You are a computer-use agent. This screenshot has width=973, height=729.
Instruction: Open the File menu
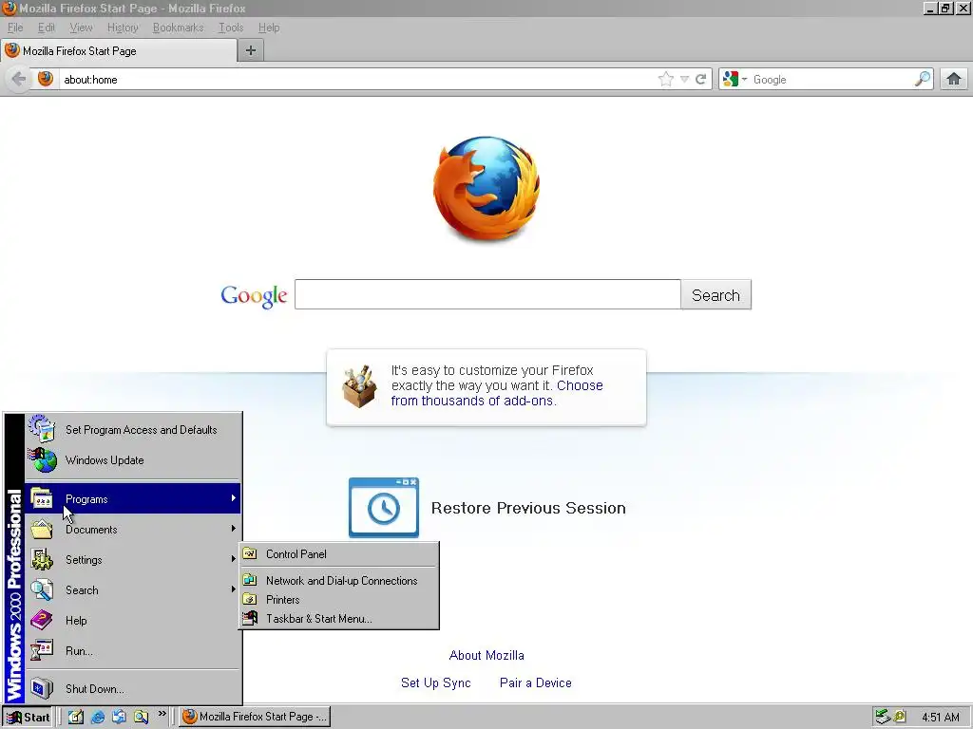(x=15, y=28)
